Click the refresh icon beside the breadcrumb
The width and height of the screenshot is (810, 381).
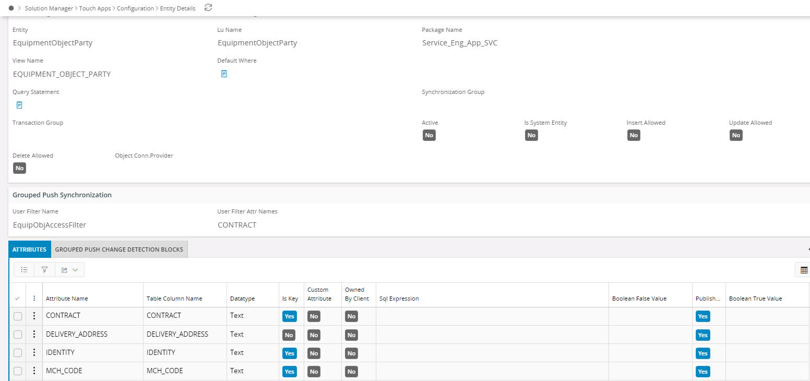click(208, 8)
